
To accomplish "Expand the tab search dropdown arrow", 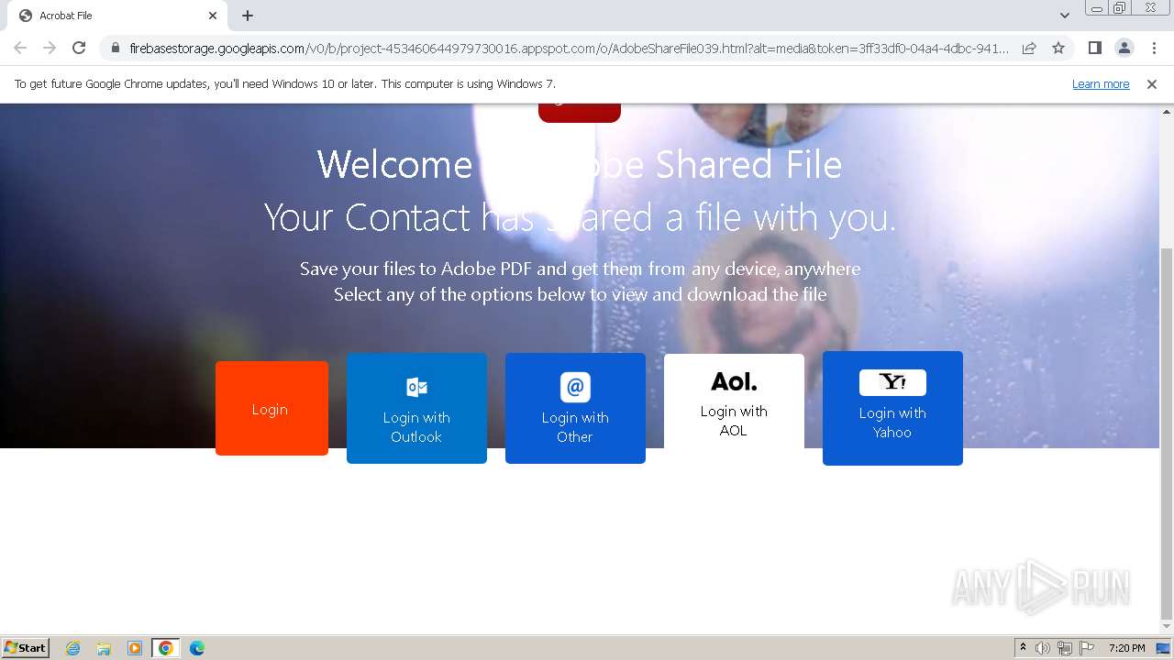I will tap(1065, 16).
